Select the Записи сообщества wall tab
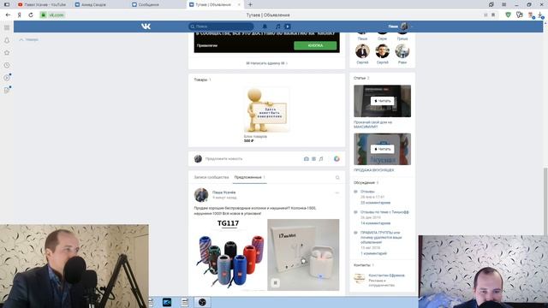548x308 pixels. point(211,177)
